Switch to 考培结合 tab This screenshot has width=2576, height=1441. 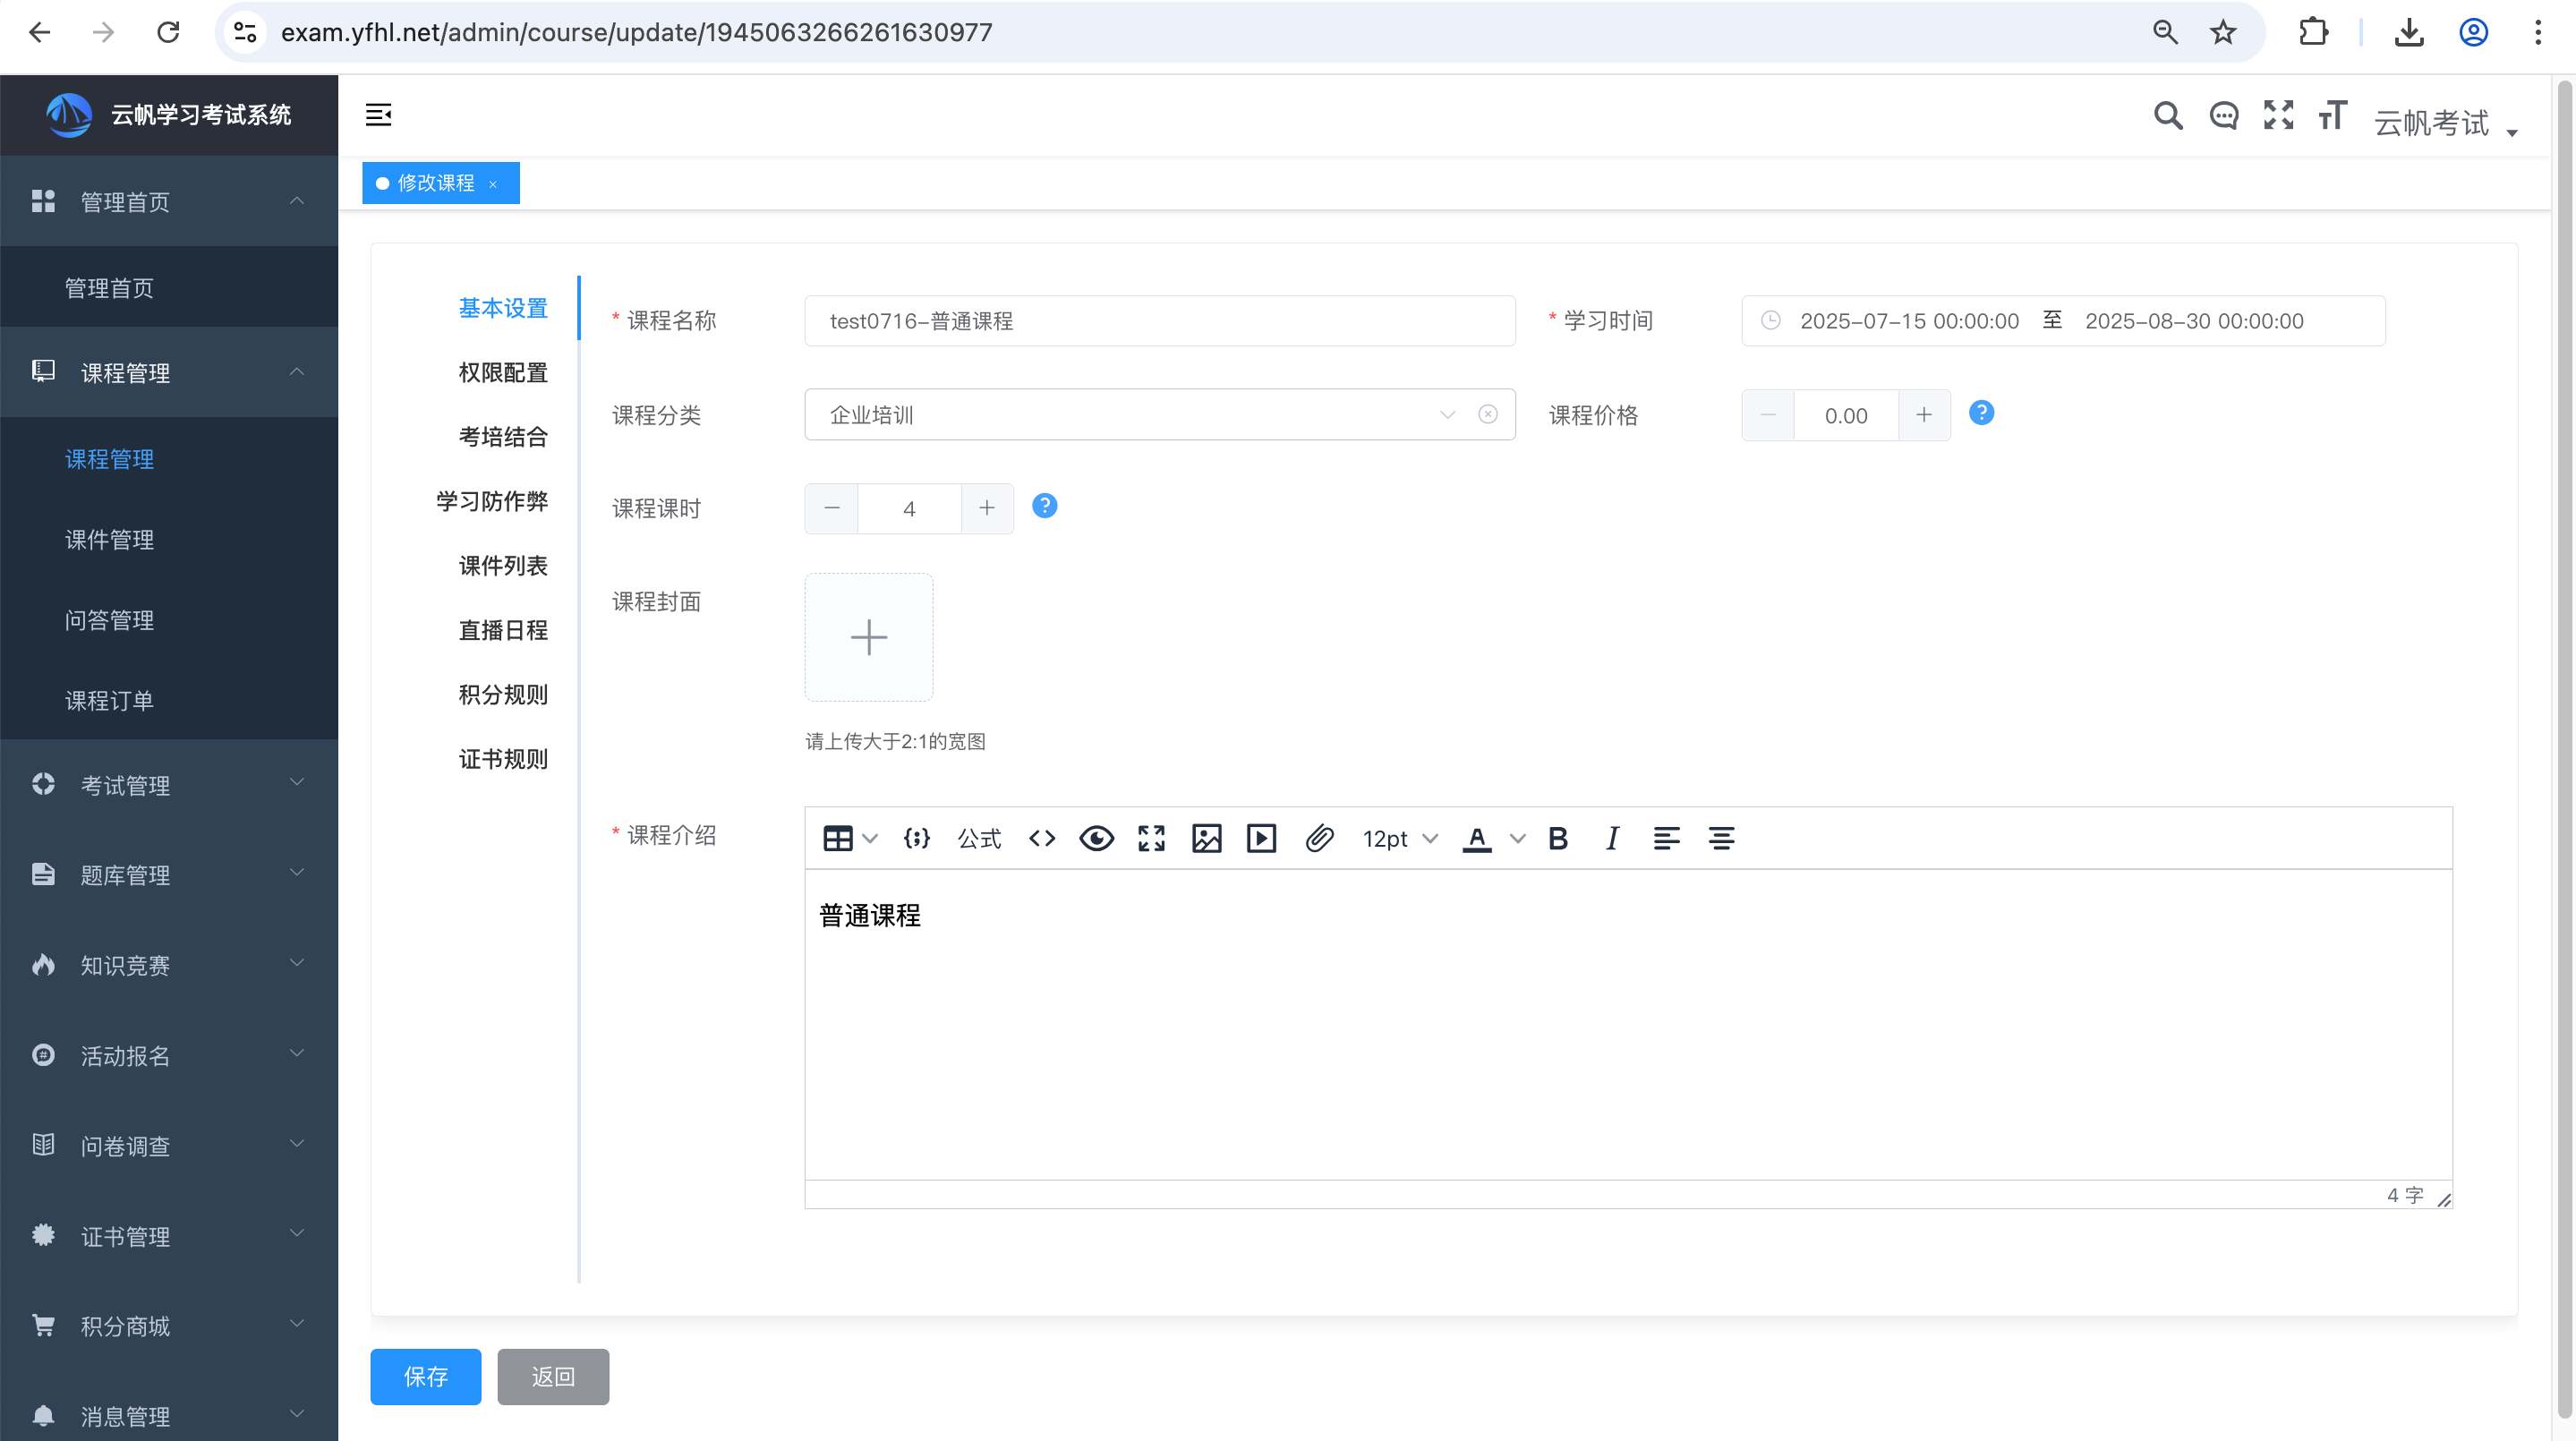[503, 437]
